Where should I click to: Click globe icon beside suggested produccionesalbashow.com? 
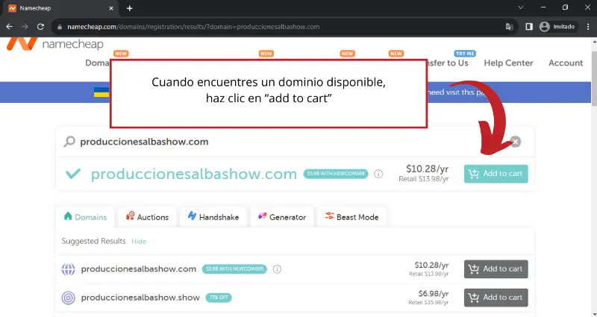click(68, 269)
